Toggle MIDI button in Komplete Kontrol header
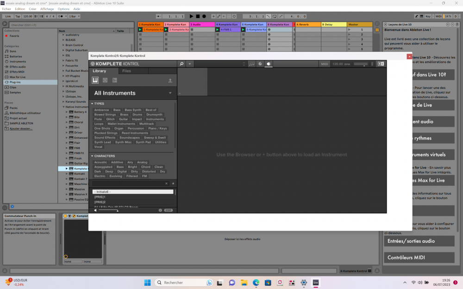This screenshot has width=463, height=289. [x=324, y=64]
